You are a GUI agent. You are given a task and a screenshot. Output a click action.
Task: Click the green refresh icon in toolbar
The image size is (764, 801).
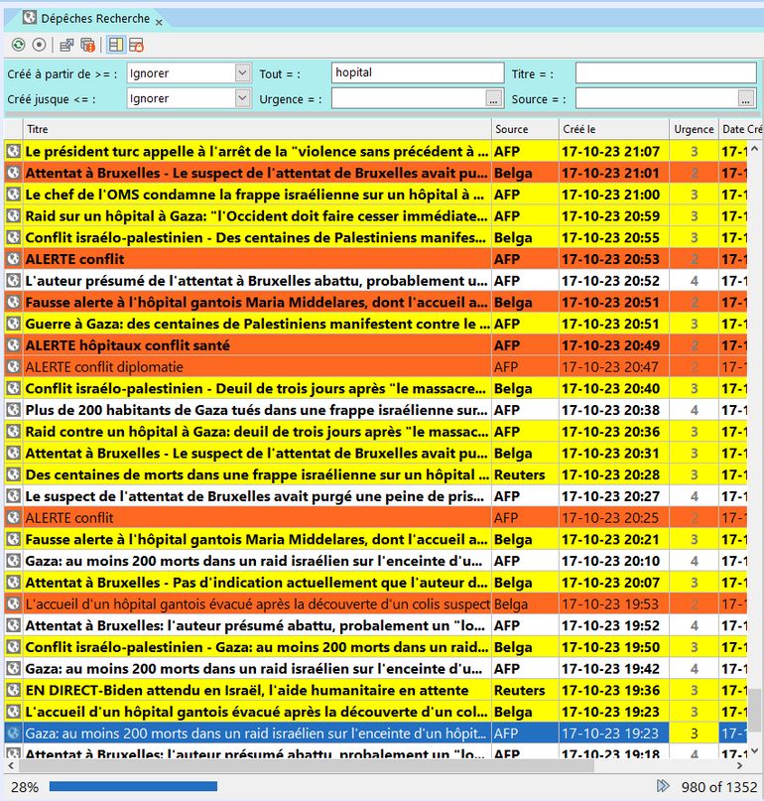(x=18, y=45)
